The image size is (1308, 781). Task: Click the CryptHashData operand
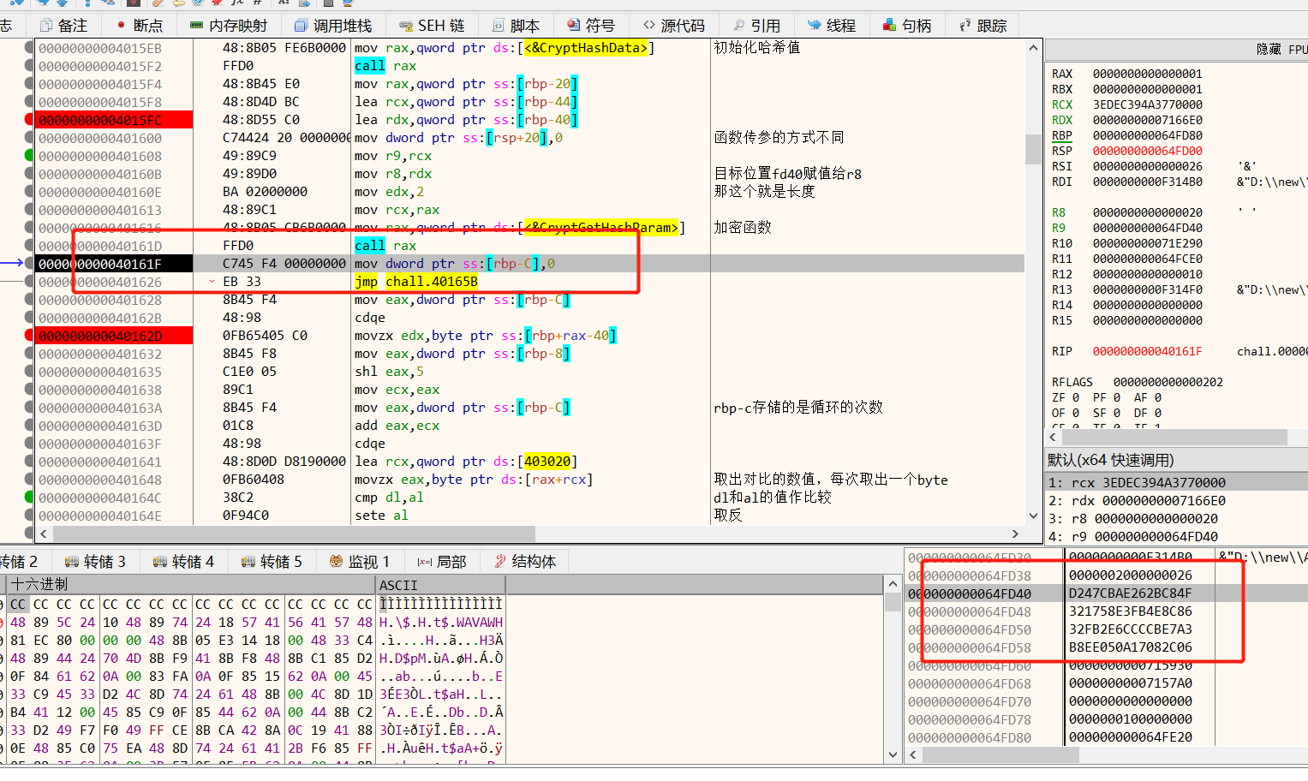tap(586, 48)
